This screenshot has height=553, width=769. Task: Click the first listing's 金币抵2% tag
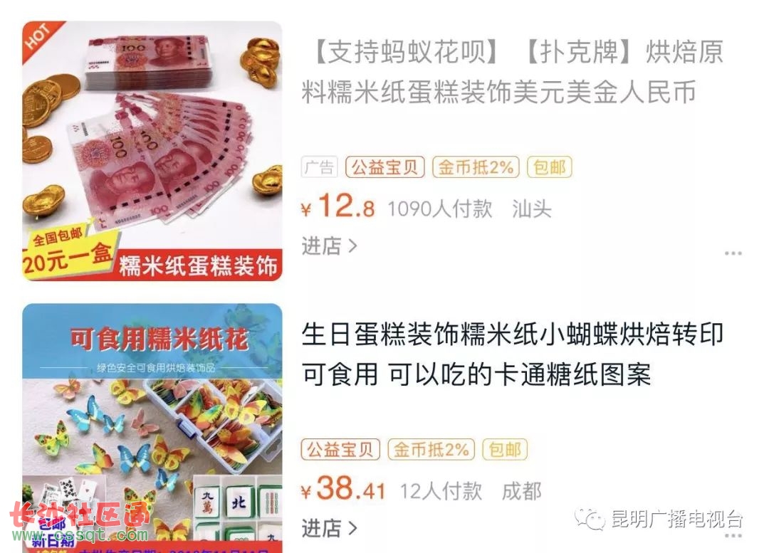click(x=476, y=168)
